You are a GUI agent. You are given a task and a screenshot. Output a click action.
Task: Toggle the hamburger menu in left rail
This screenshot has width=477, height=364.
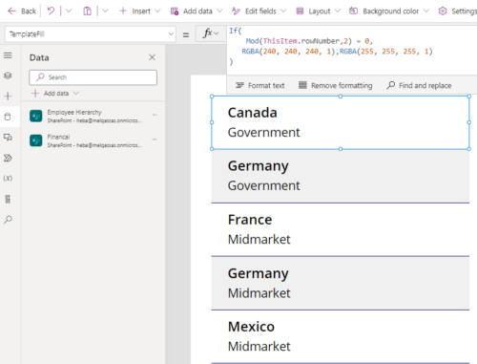click(8, 55)
